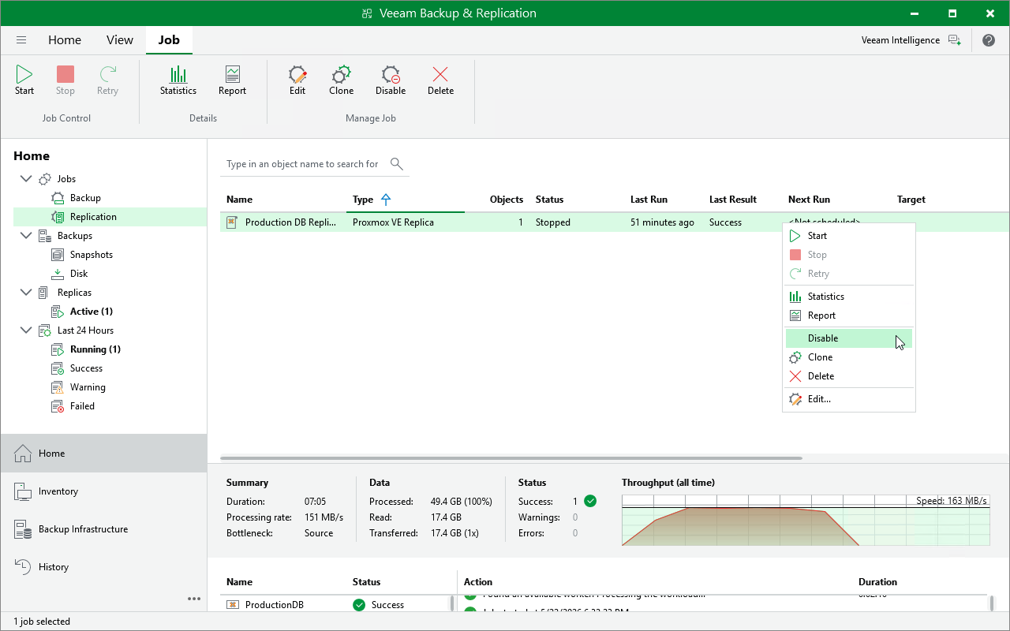Collapse the Last 24 Hours node
The width and height of the screenshot is (1010, 631).
[26, 330]
